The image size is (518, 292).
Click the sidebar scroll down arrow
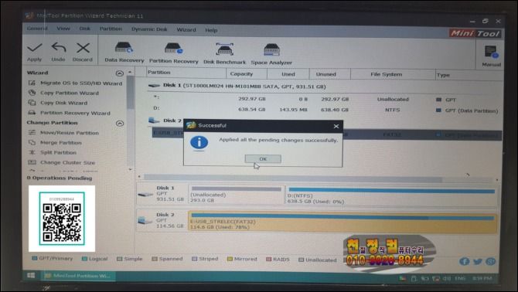(130, 169)
